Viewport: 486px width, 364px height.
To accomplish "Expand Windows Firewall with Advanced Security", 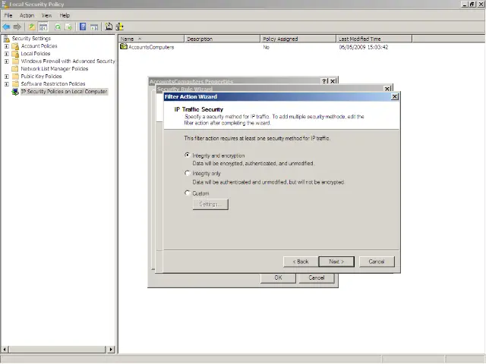I will click(x=7, y=61).
